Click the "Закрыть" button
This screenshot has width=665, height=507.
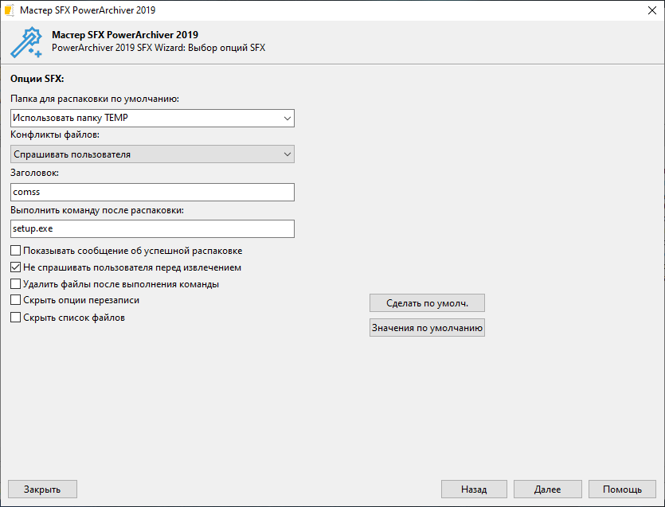43,489
